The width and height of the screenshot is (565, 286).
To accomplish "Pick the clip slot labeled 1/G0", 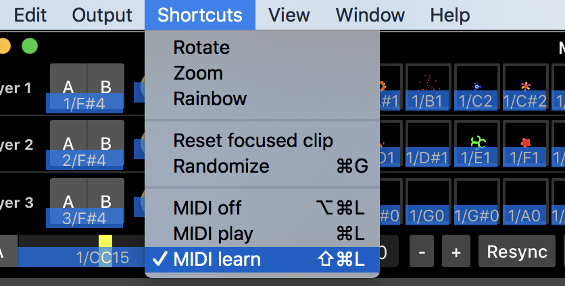I will pyautogui.click(x=428, y=202).
